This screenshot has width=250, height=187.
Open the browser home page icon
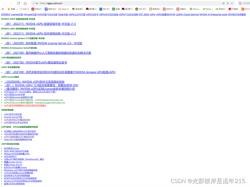(25, 3)
